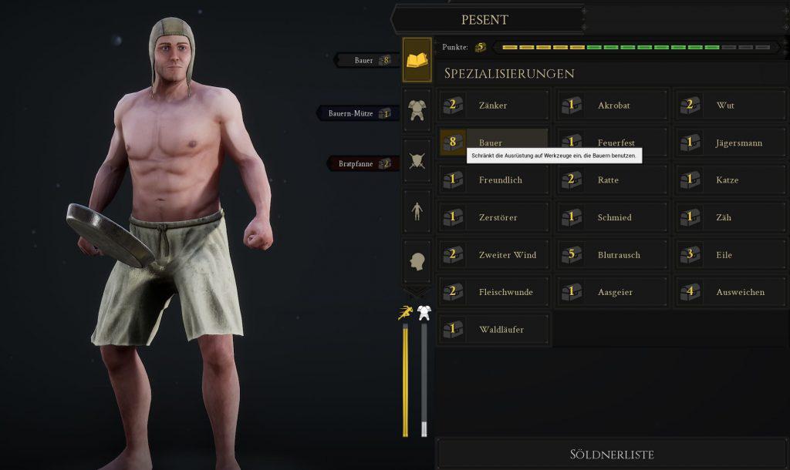Open the armor chestplate tab icon
Viewport: 790px width, 470px height.
click(417, 110)
